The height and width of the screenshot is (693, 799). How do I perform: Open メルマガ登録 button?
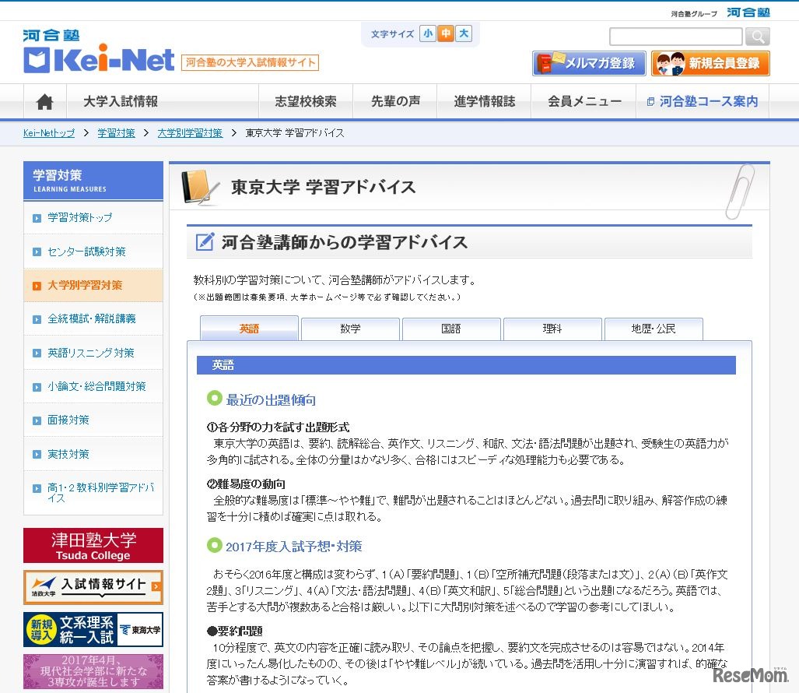pyautogui.click(x=589, y=63)
